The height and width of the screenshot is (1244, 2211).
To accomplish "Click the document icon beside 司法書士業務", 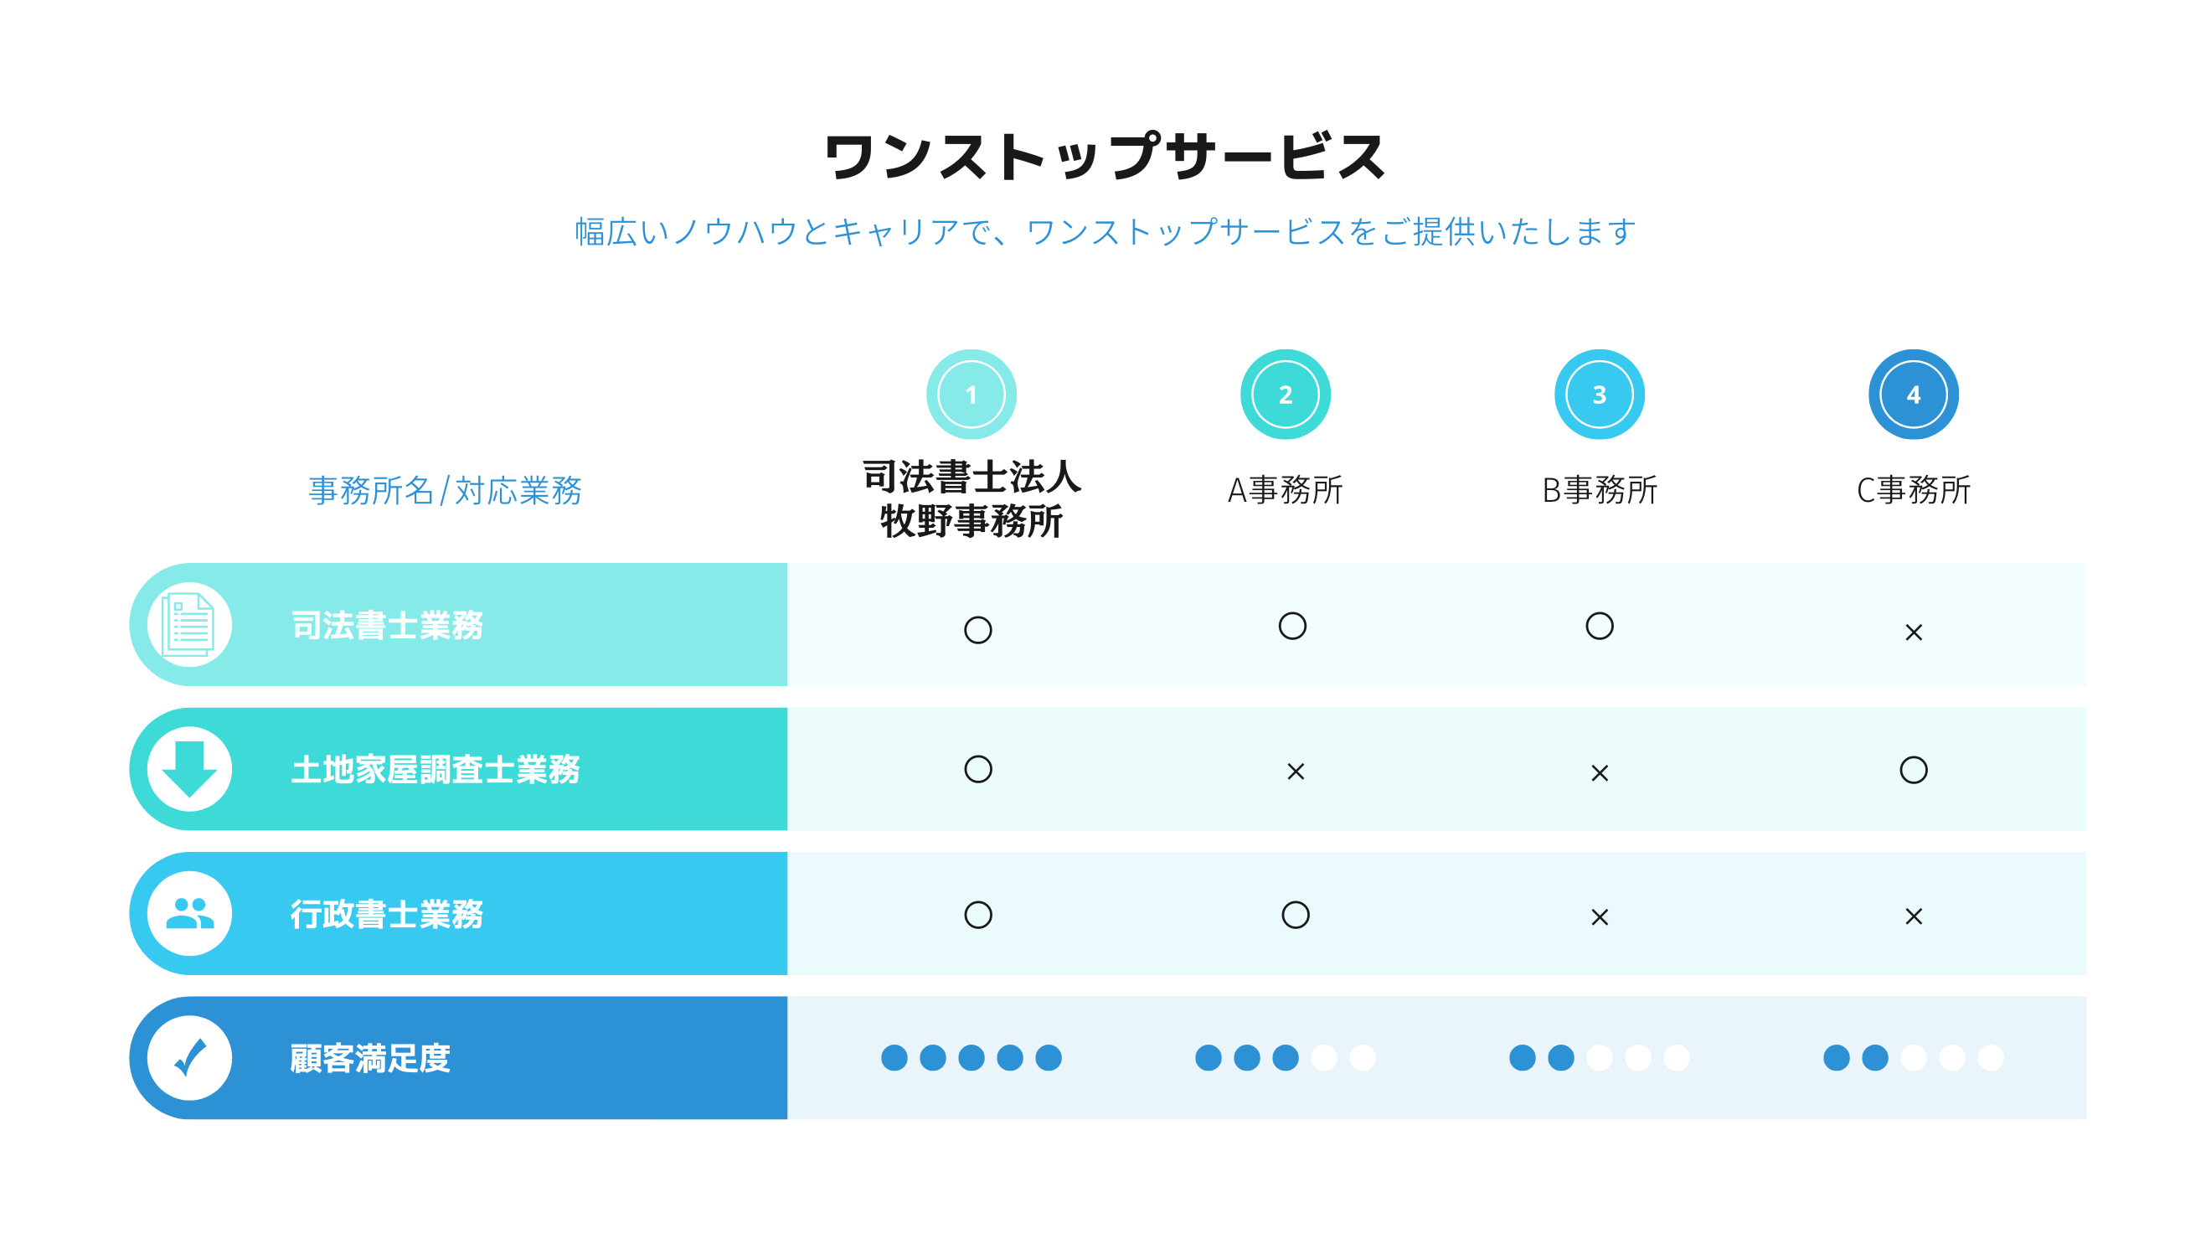I will 188,624.
